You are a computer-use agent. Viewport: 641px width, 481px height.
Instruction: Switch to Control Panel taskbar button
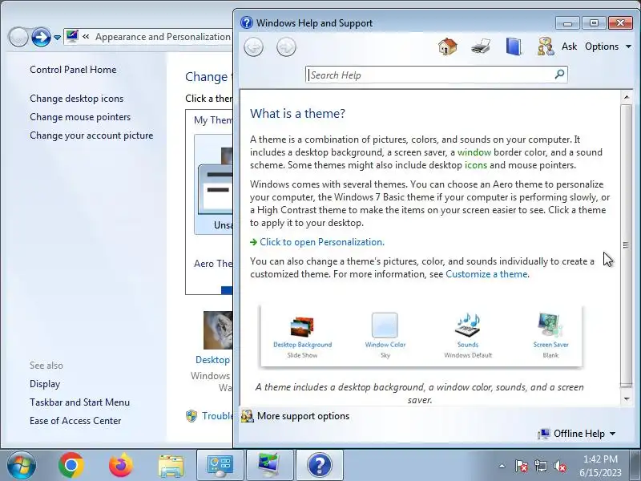pyautogui.click(x=220, y=466)
